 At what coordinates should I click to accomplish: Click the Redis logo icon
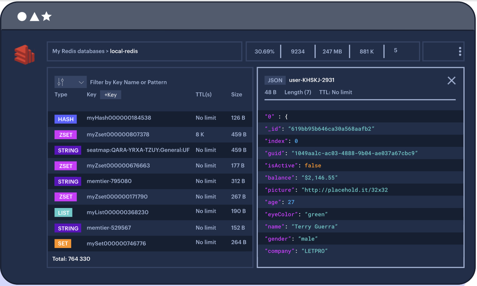(x=24, y=55)
